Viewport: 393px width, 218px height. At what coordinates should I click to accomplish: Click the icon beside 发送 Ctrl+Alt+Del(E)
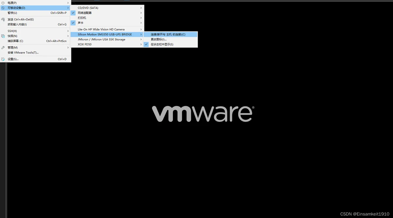point(3,19)
